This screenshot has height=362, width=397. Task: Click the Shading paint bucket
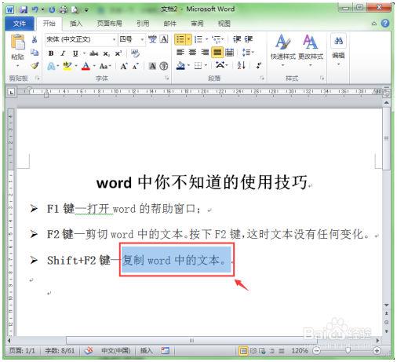(x=180, y=65)
